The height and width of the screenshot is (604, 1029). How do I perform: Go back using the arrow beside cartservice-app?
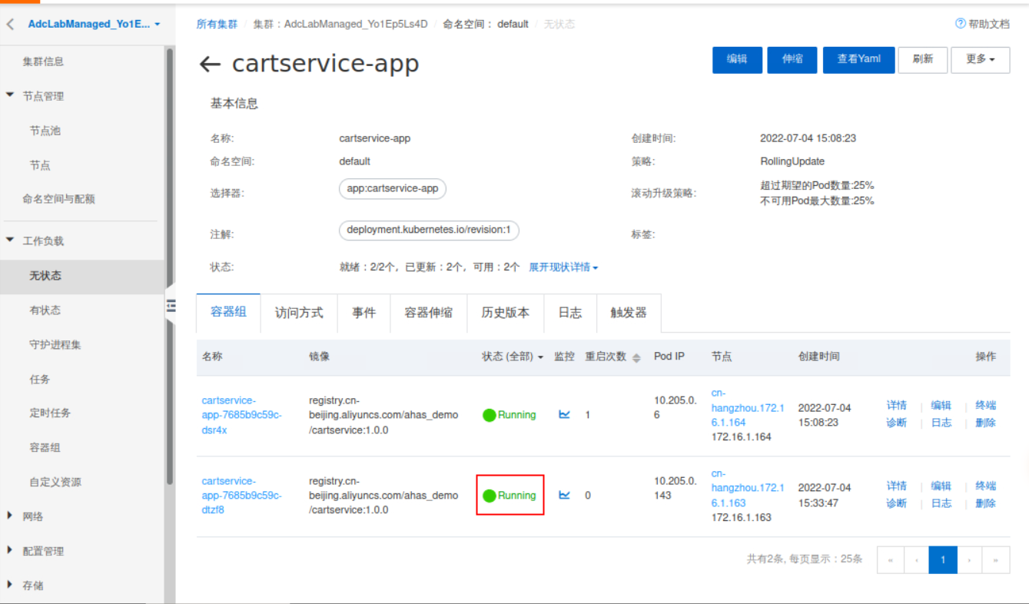click(210, 64)
